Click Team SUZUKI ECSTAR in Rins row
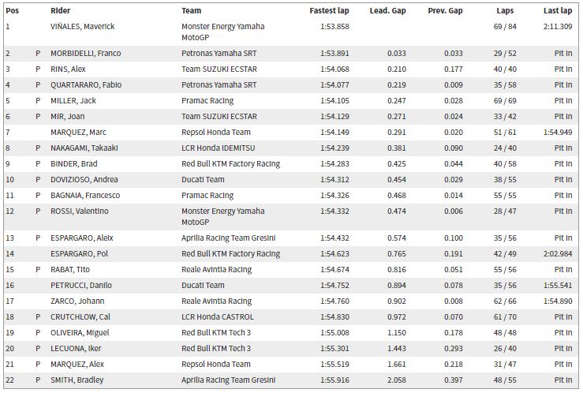583x393 pixels. click(219, 69)
